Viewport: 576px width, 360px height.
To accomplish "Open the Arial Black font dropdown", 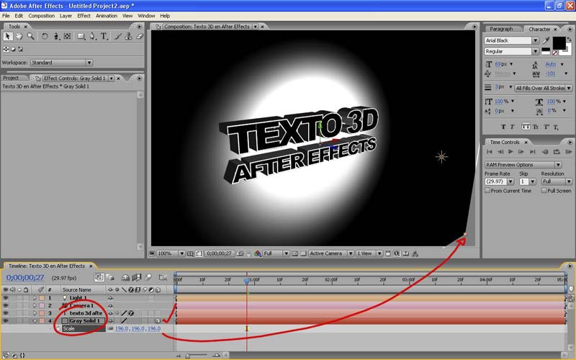I will [511, 40].
